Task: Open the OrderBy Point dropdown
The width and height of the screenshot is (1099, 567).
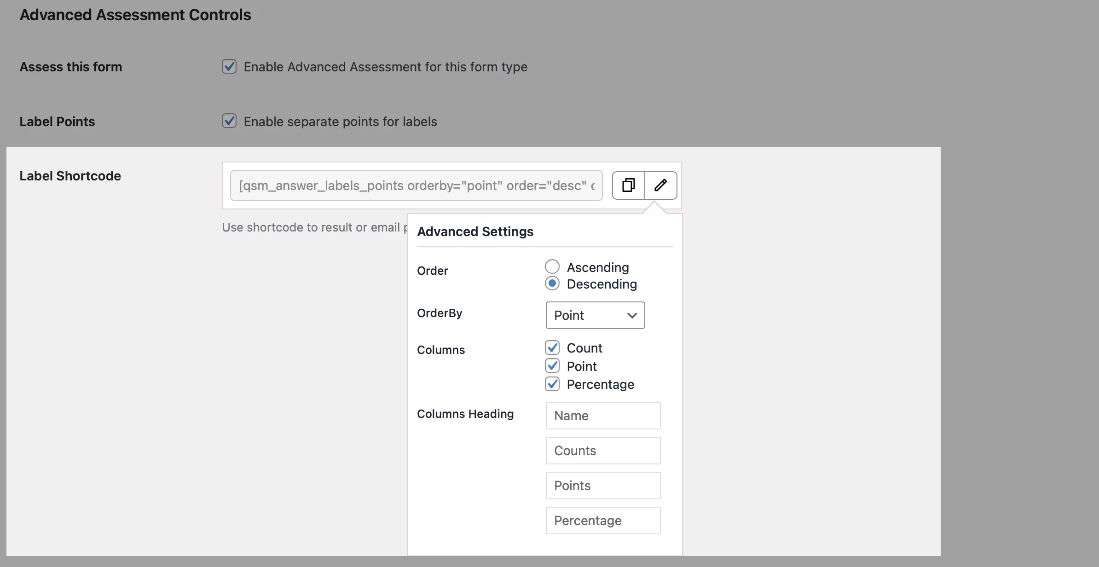Action: coord(595,315)
